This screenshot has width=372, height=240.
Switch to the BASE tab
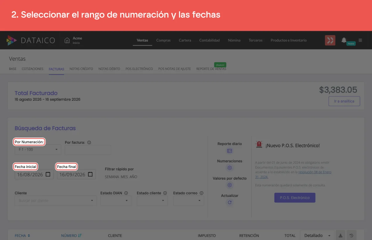click(13, 69)
